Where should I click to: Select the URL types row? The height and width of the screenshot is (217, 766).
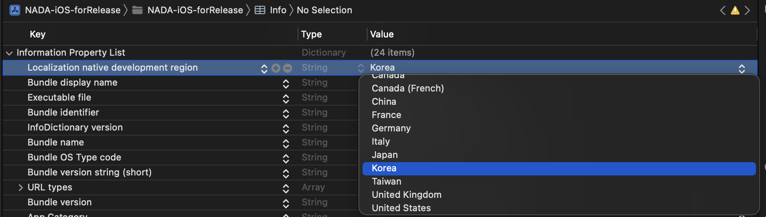click(180, 187)
